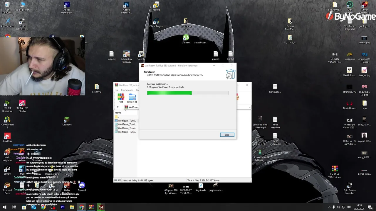
Task: Click the Extract To icon in WinRAR
Action: click(132, 98)
